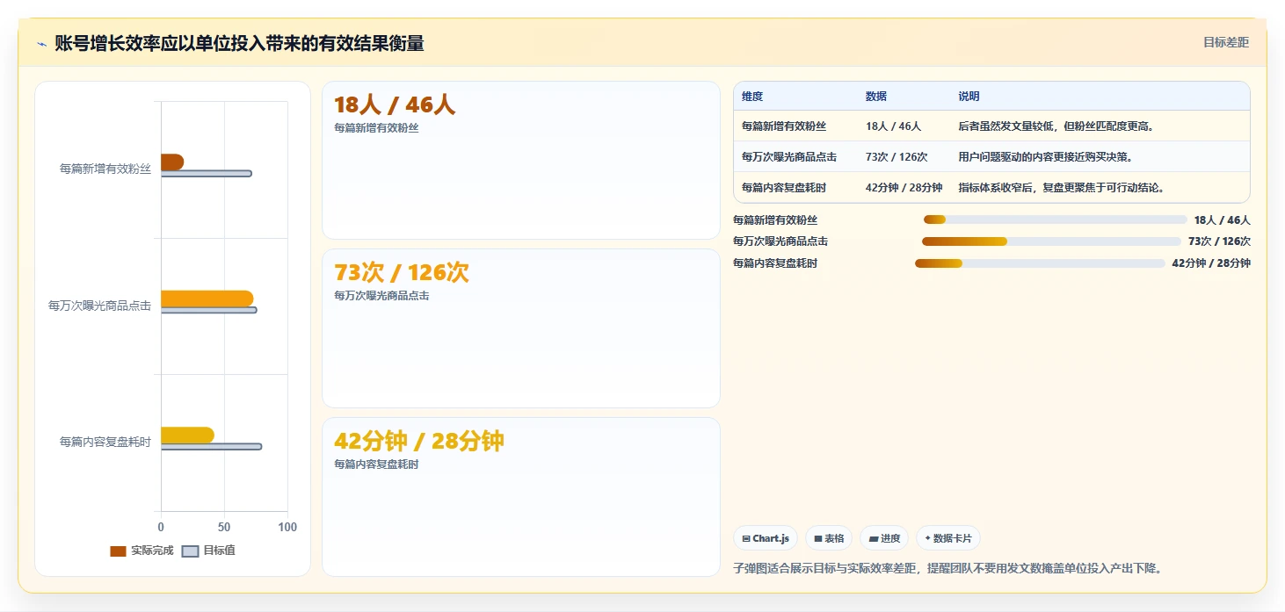Click the card title 账号增长效率
The height and width of the screenshot is (612, 1285).
click(239, 43)
